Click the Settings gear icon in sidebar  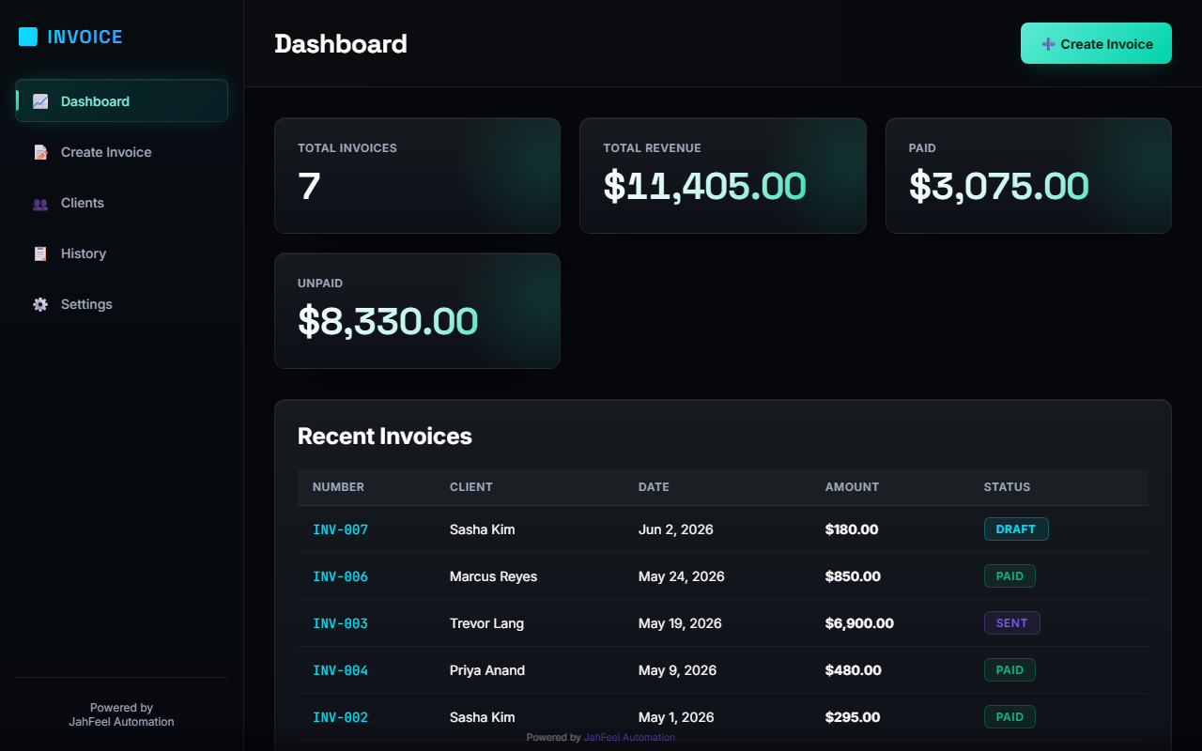(40, 304)
